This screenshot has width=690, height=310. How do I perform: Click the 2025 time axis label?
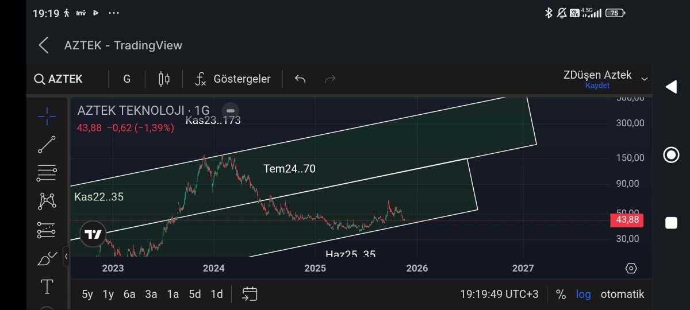click(315, 268)
